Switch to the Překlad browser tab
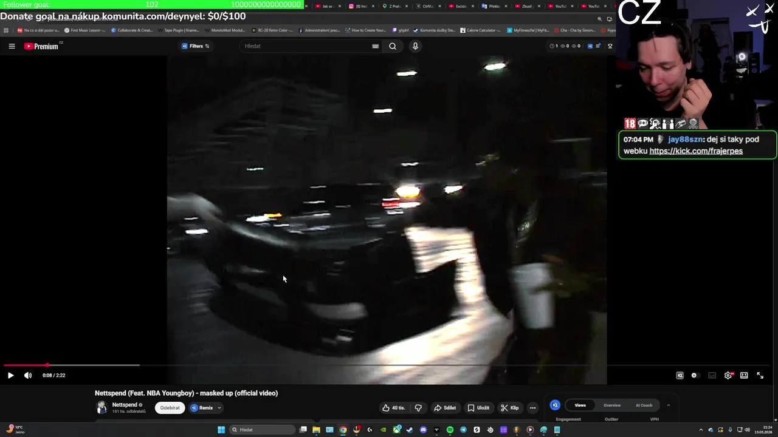Viewport: 778px width, 437px height. pos(494,6)
